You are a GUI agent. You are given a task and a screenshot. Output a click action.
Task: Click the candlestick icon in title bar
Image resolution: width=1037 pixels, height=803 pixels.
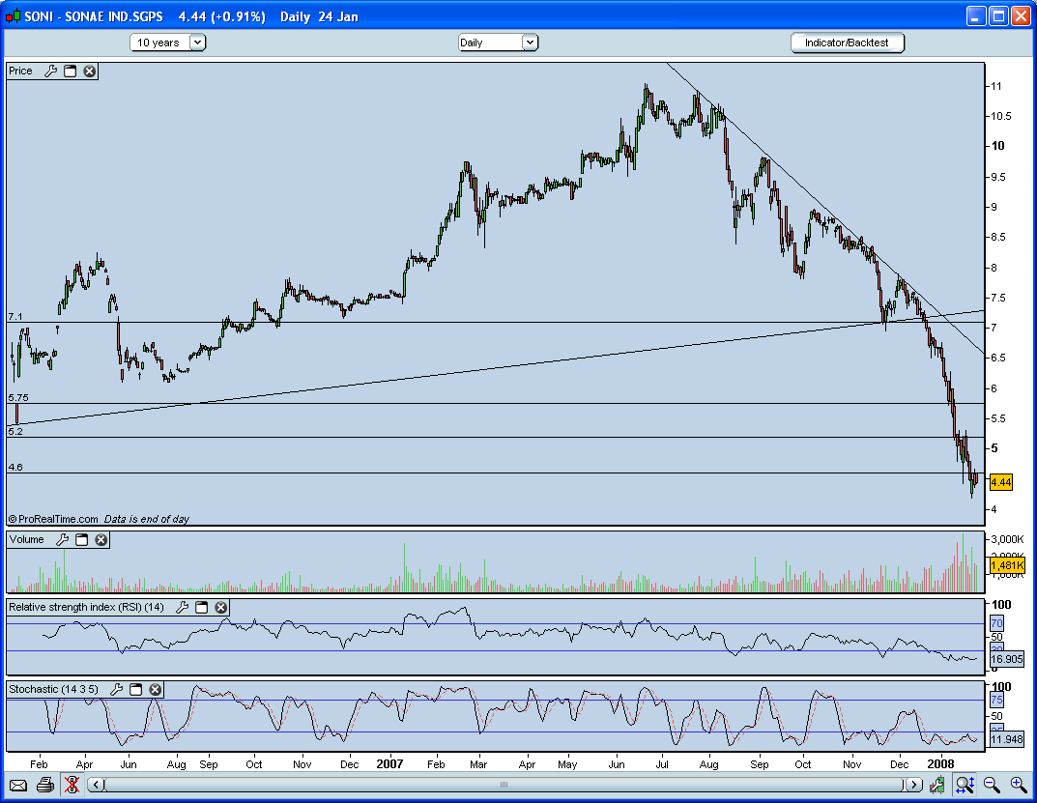[x=13, y=16]
